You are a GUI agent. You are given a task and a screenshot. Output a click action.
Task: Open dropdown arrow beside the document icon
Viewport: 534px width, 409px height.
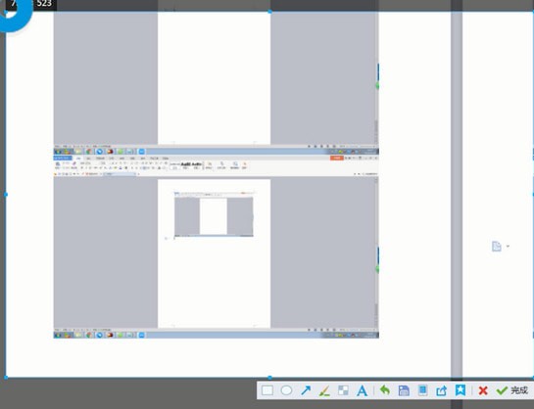tap(508, 247)
